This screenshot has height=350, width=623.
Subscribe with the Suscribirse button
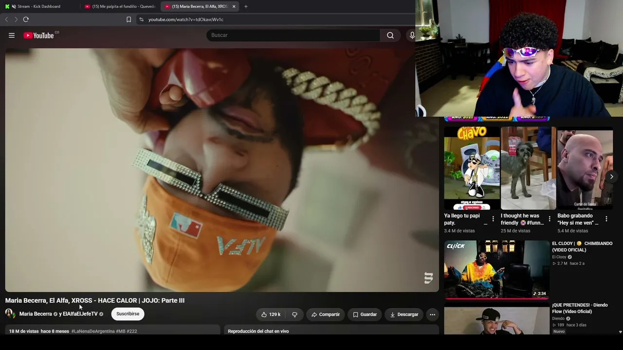point(128,314)
